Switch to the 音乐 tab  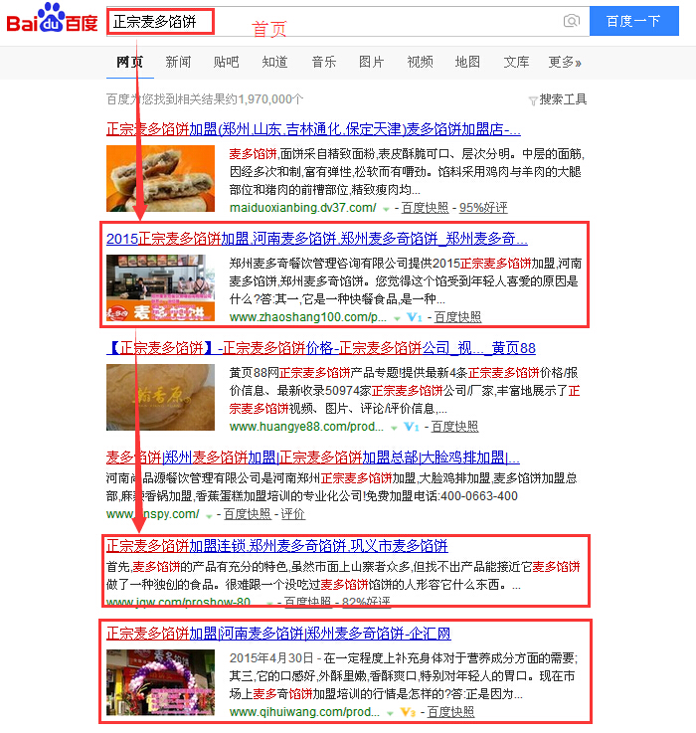(x=323, y=63)
